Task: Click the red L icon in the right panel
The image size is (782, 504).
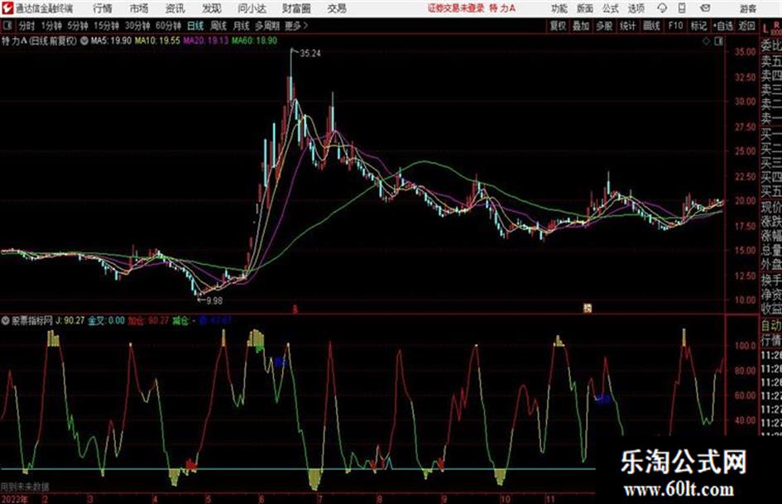Action: [765, 29]
